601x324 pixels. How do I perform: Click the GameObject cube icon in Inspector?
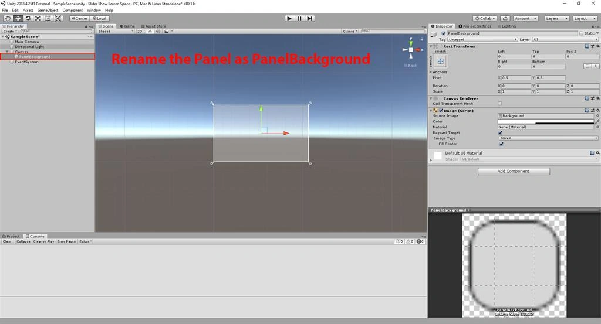(434, 35)
